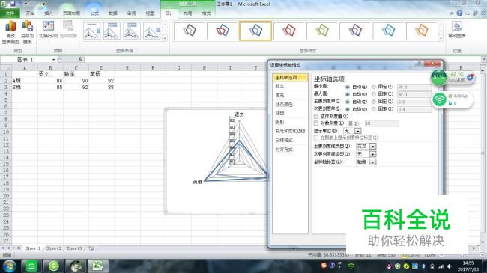
Task: Open the 主要刻度线类型 dropdown
Action: tap(372, 146)
